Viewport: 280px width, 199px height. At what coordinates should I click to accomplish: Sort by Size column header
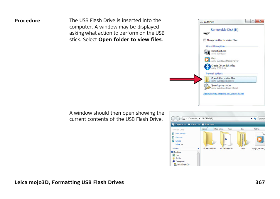point(246,129)
